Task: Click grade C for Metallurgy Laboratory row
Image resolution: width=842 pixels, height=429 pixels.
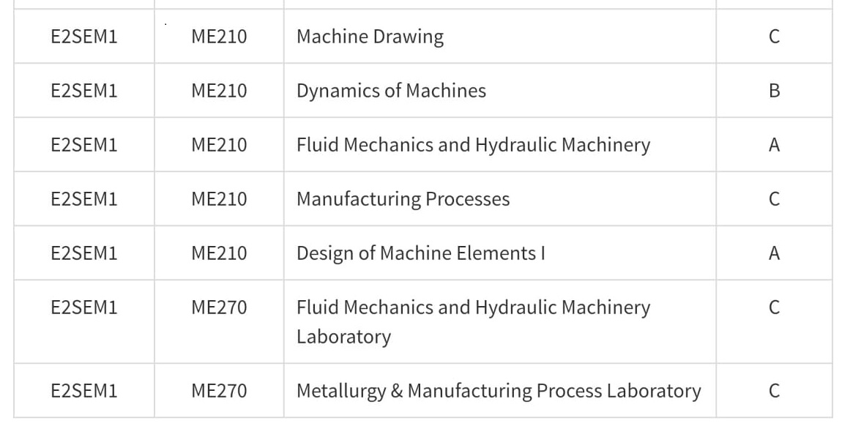Action: (x=774, y=390)
